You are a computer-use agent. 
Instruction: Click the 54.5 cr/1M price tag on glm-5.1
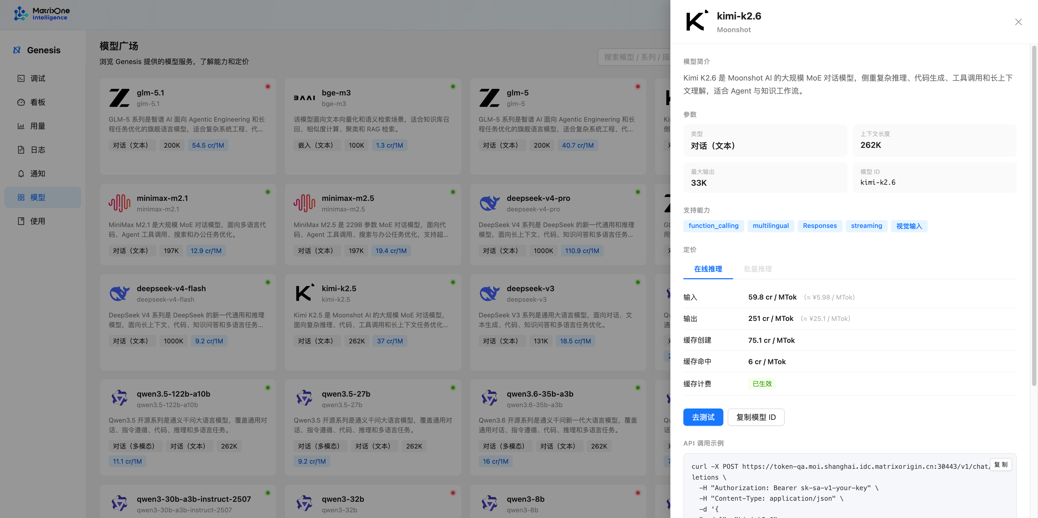(208, 145)
